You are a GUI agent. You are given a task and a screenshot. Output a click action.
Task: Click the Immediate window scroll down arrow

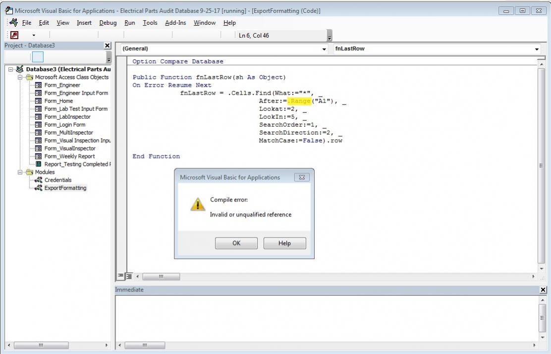tap(543, 338)
